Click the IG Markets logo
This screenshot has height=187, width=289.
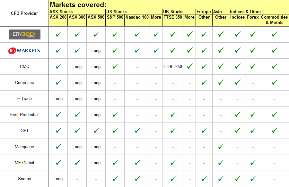click(24, 51)
